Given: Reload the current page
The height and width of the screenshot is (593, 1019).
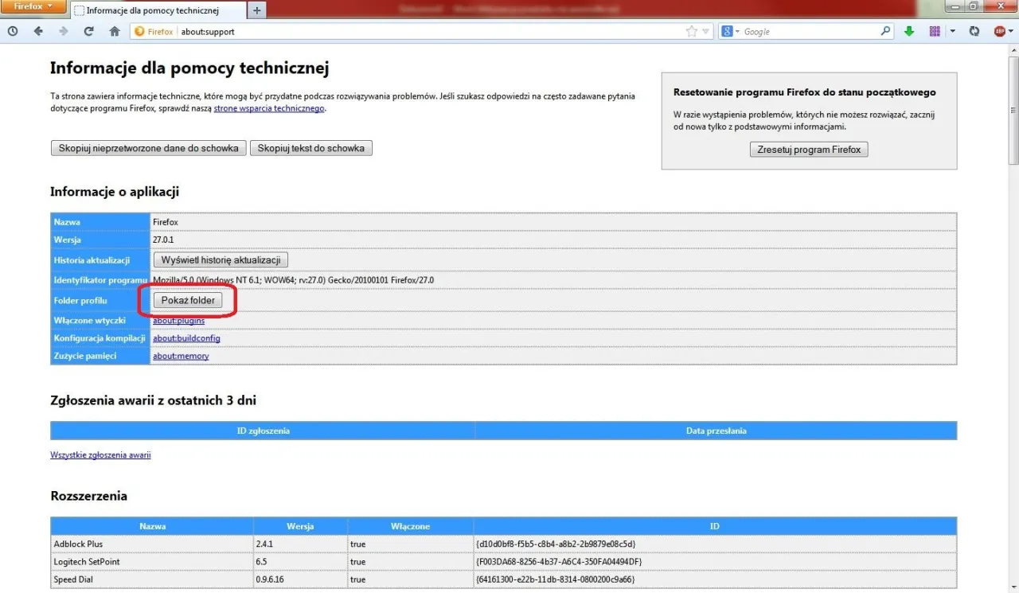Looking at the screenshot, I should 88,31.
